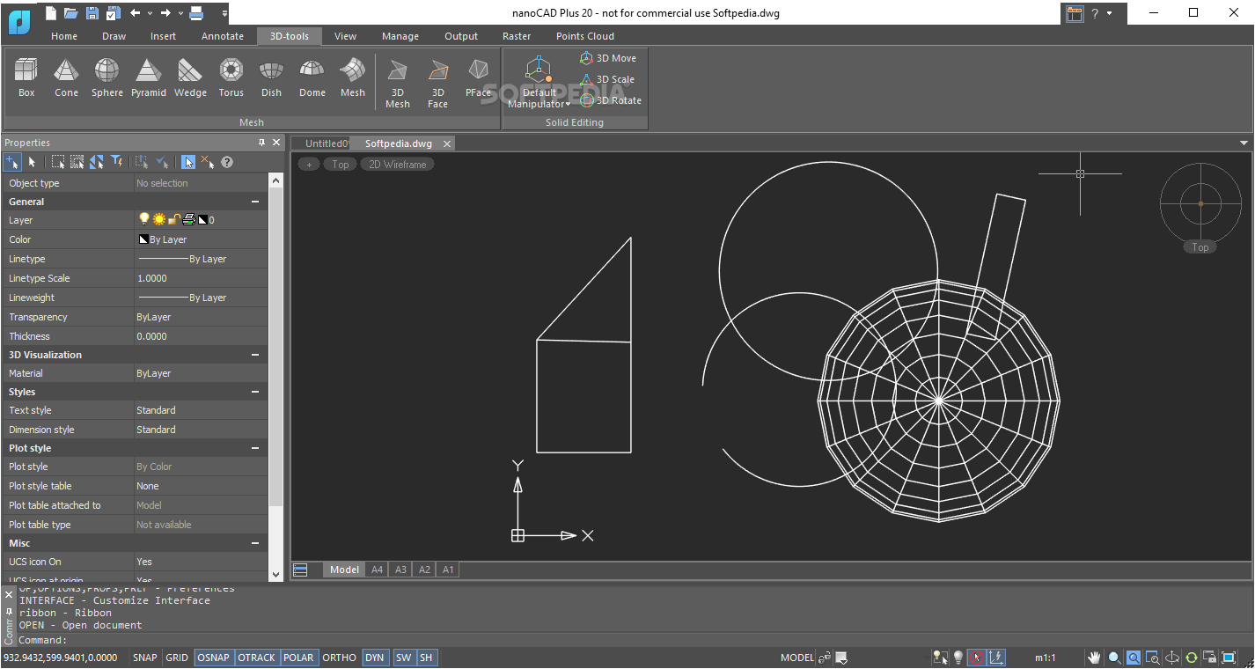1255x669 pixels.
Task: Select the Dish mesh tool
Action: 272,77
